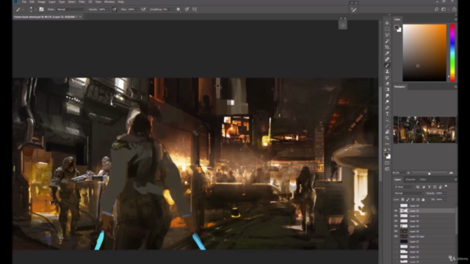Click the Navigator zoom slider
This screenshot has width=470, height=264.
[430, 173]
